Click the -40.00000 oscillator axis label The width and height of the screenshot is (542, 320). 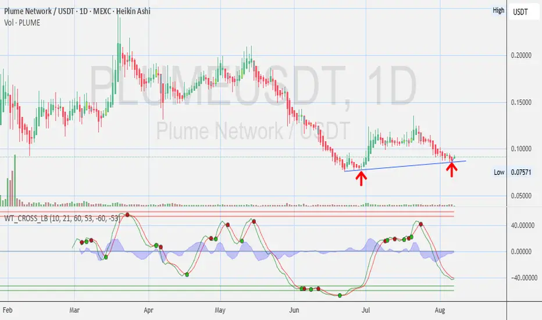523,278
